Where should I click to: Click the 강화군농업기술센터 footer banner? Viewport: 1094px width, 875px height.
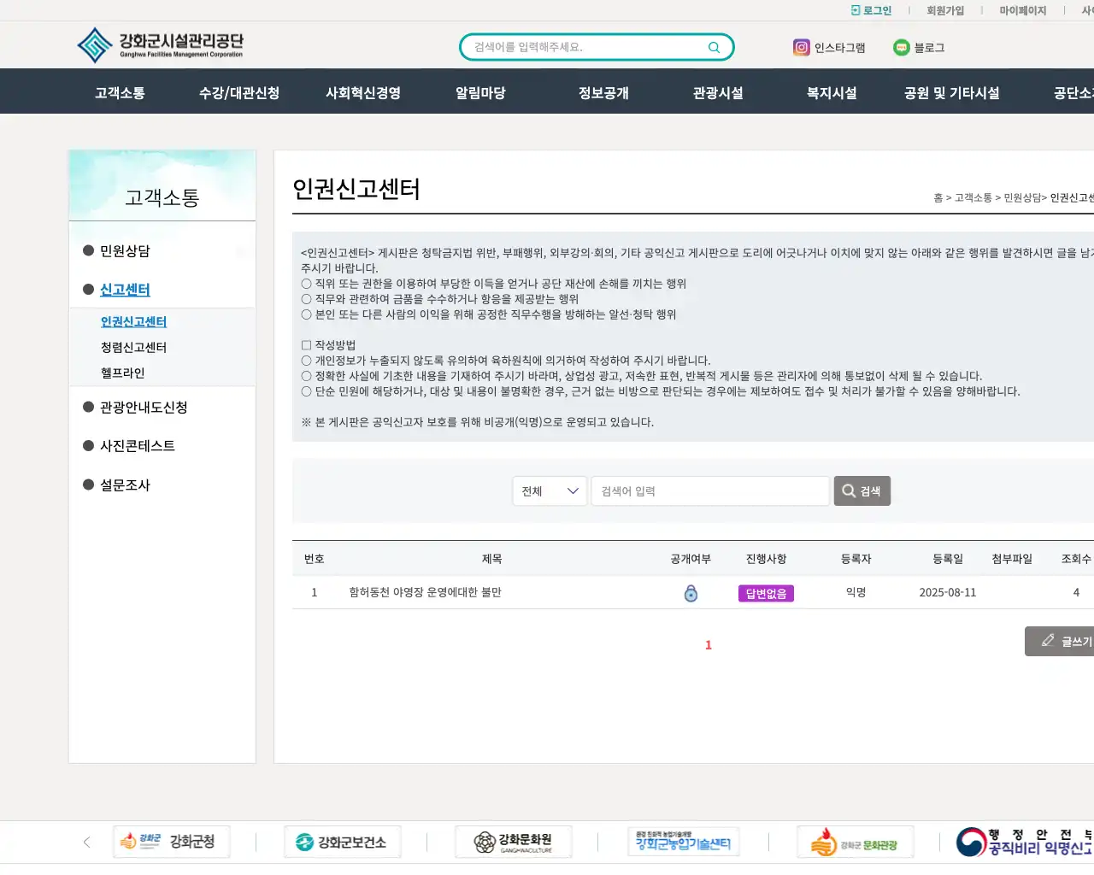pos(684,842)
